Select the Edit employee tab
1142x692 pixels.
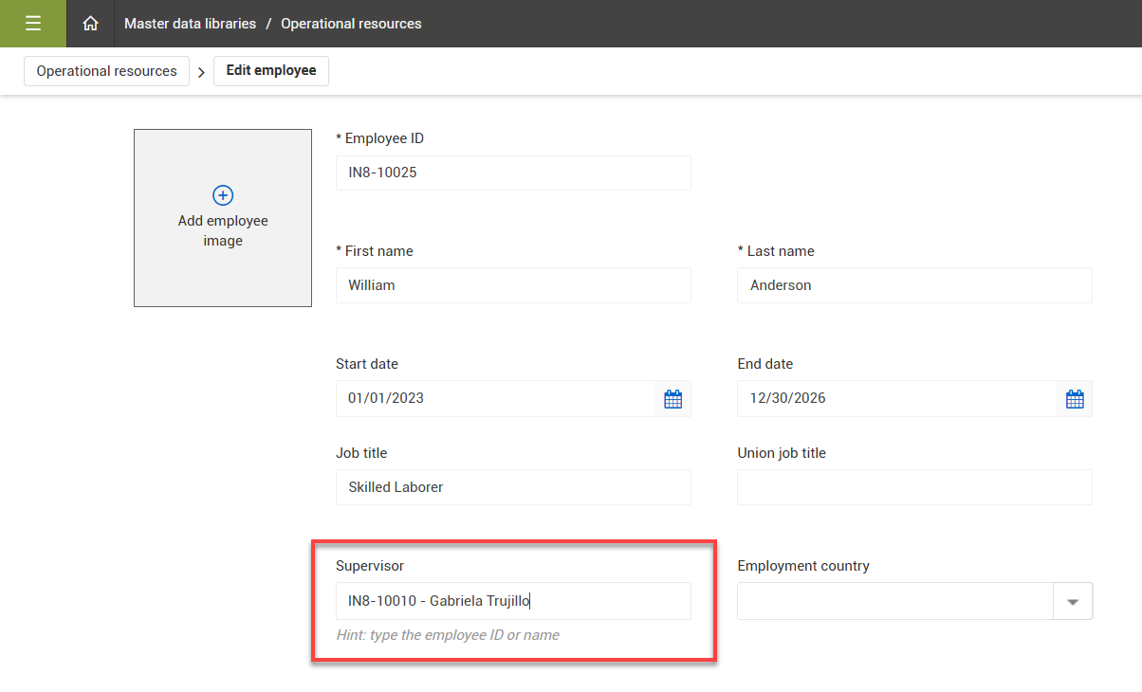(x=271, y=71)
